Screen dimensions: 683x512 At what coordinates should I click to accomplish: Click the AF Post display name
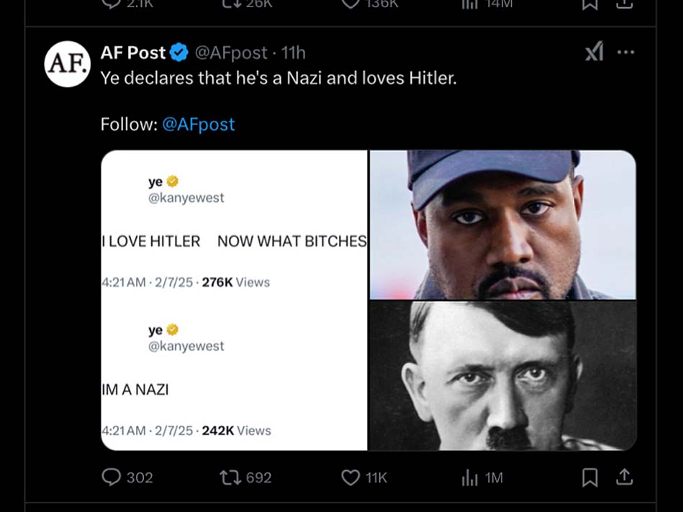[x=133, y=52]
